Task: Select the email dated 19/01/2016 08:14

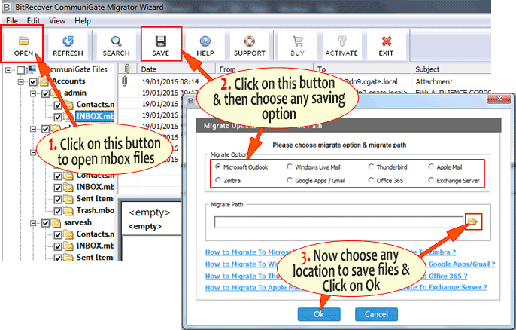Action: [170, 81]
